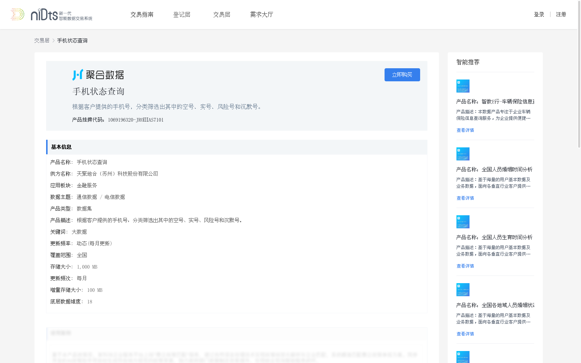581x363 pixels.
Task: Click product title 全国人员婚姻时间分析
Action: 495,170
